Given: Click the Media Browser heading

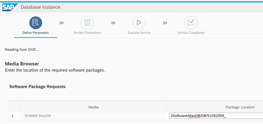Looking at the screenshot, I should click(x=22, y=64).
